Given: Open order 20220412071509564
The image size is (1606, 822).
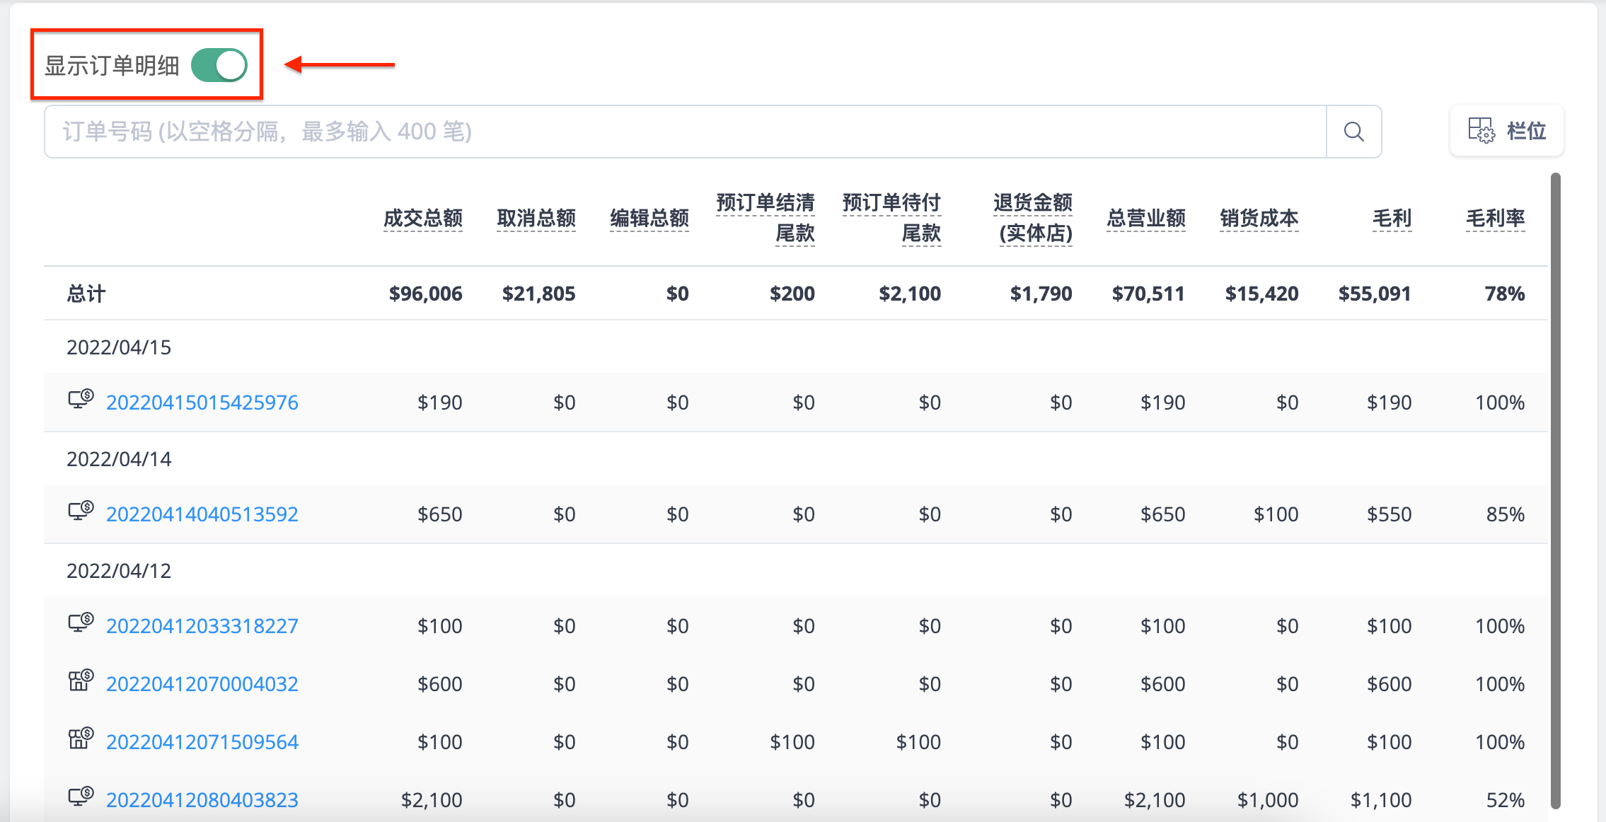Looking at the screenshot, I should pyautogui.click(x=202, y=742).
